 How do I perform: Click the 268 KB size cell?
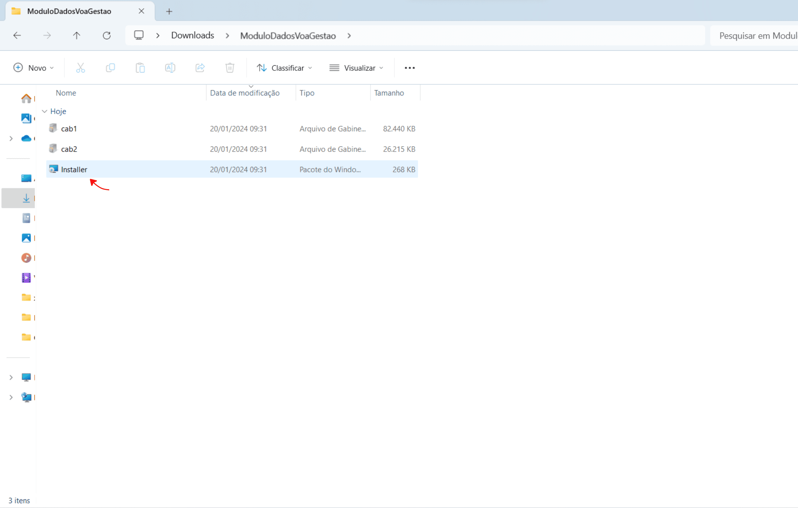[x=404, y=169]
